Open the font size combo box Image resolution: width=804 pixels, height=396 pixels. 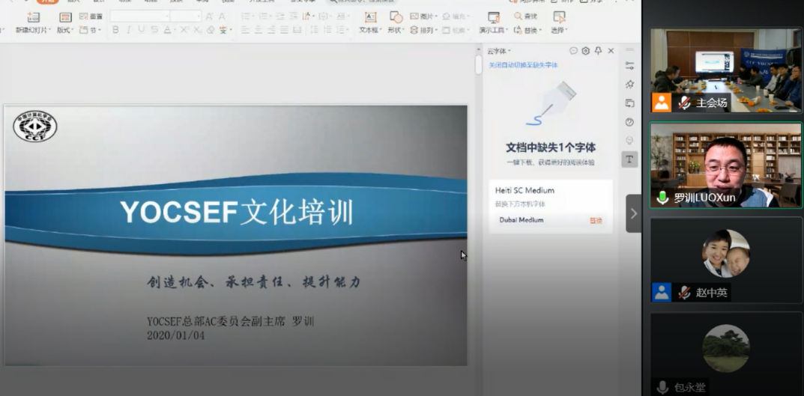[x=186, y=16]
